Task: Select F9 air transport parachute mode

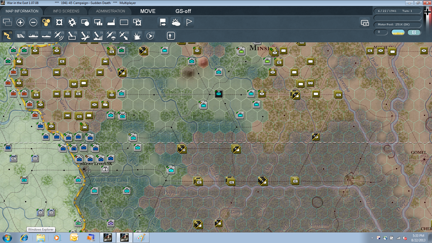Action: point(111,35)
